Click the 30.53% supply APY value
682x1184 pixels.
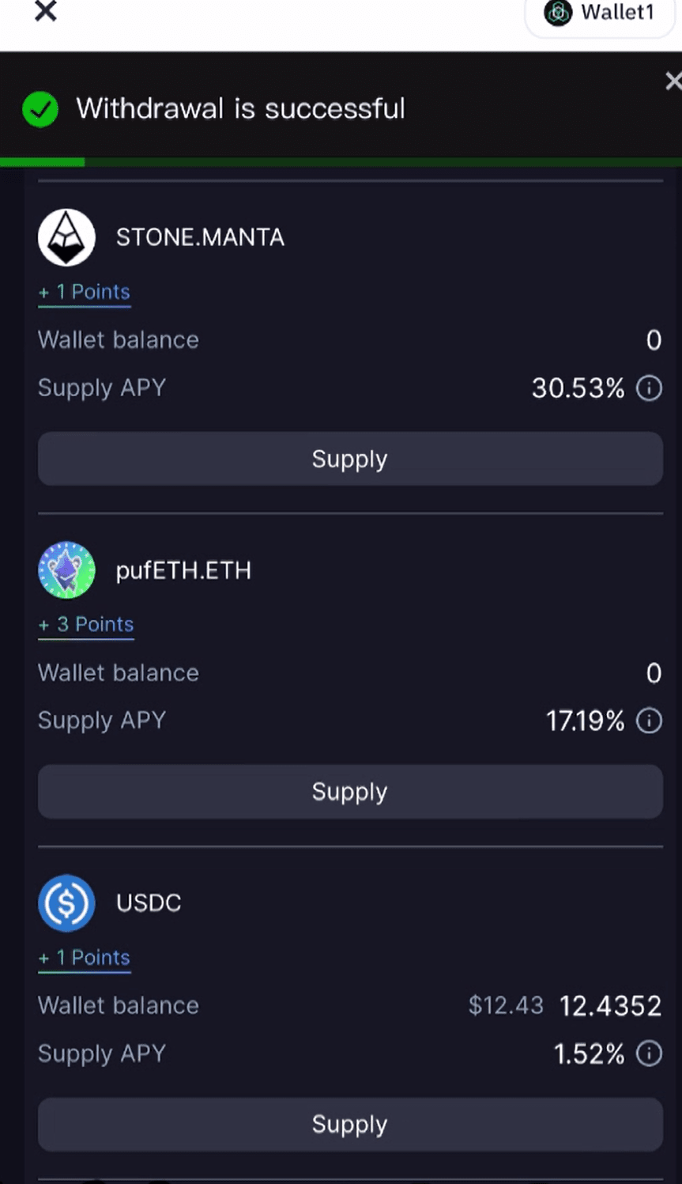click(x=578, y=388)
